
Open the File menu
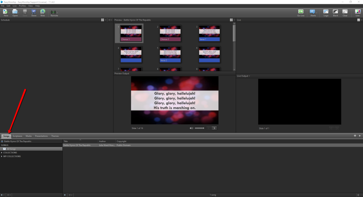tap(2, 6)
